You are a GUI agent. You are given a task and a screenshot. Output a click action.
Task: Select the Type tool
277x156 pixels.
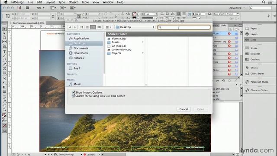4,52
